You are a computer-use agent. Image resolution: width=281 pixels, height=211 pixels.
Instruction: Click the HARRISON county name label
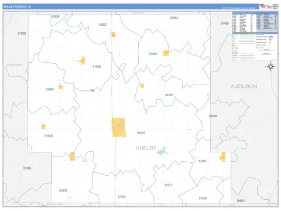click(14, 65)
